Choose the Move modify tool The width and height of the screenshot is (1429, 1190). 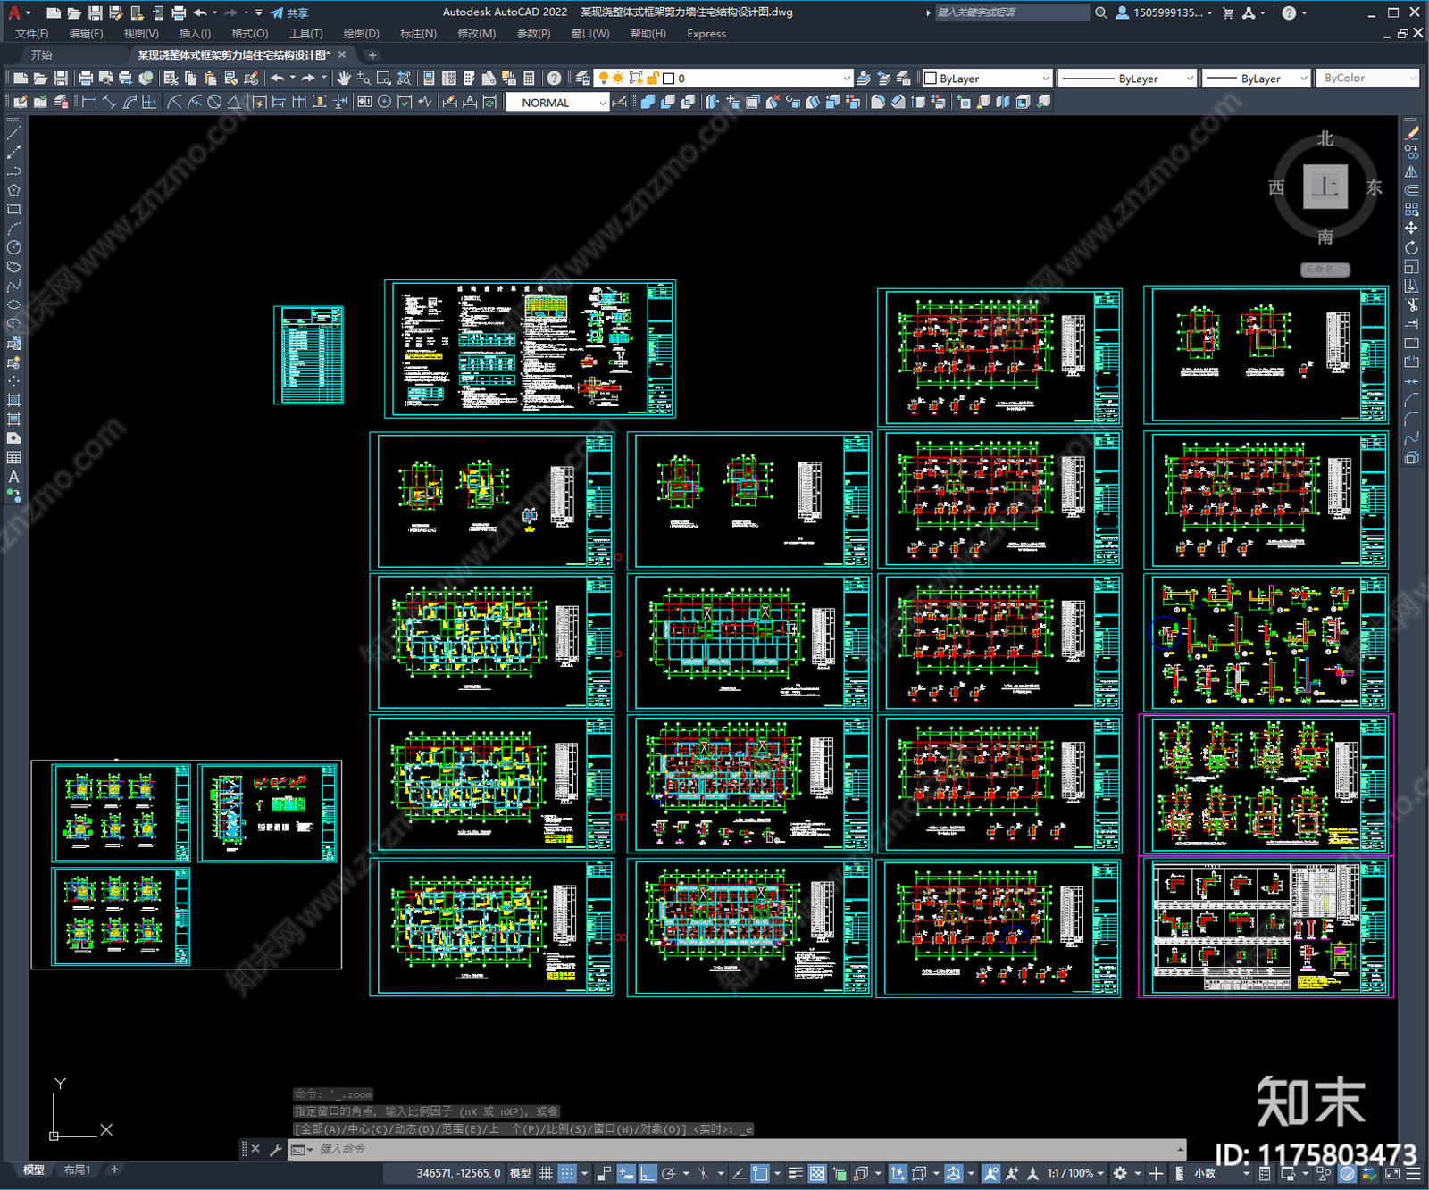tap(1411, 229)
